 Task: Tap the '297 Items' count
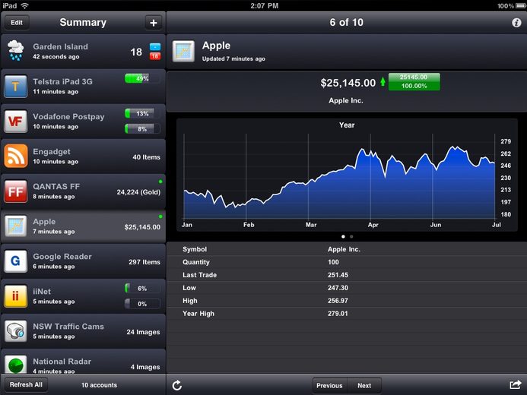[x=144, y=262]
